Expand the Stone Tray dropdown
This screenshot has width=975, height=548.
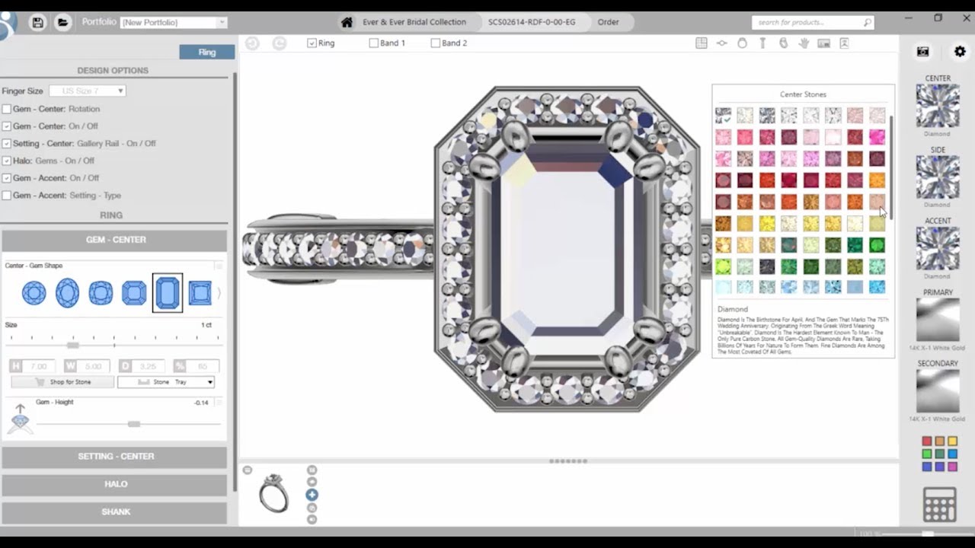click(x=165, y=382)
